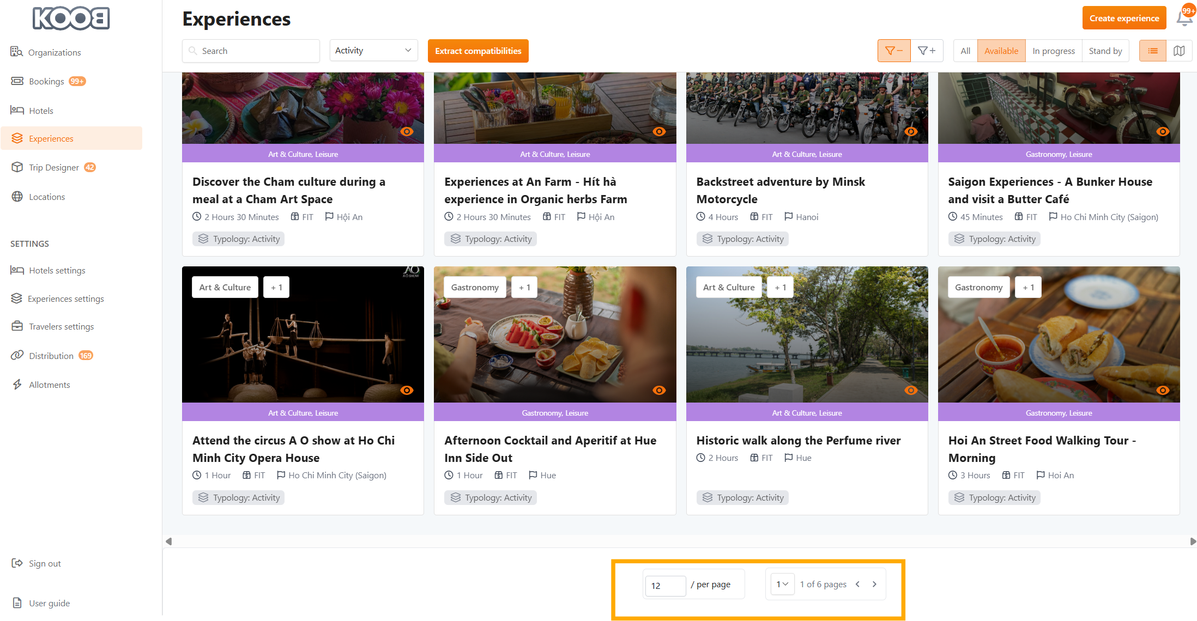Open Distribution from sidebar
1197x621 pixels.
51,356
